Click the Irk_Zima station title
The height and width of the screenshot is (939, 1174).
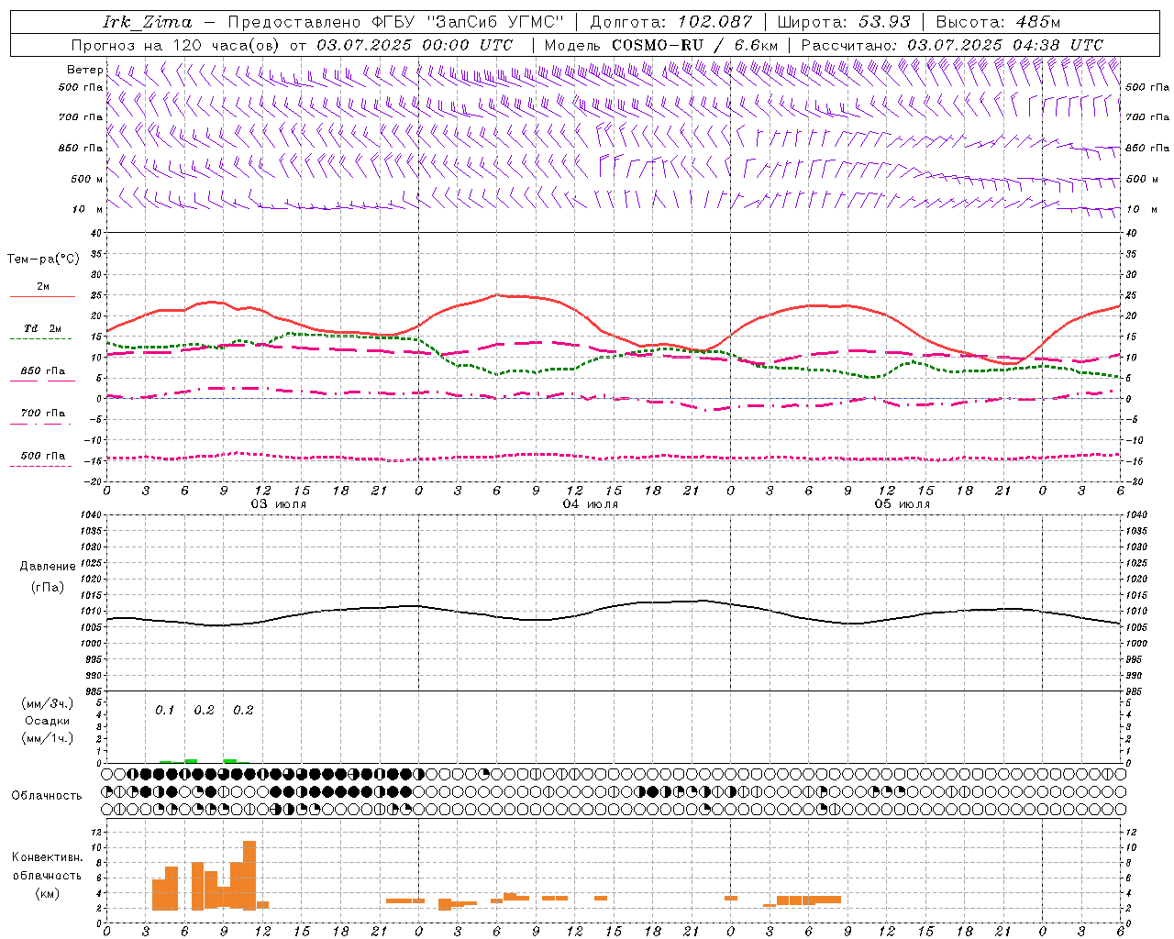[148, 22]
